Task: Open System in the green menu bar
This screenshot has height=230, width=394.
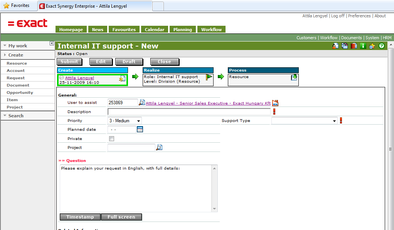Action: point(372,38)
